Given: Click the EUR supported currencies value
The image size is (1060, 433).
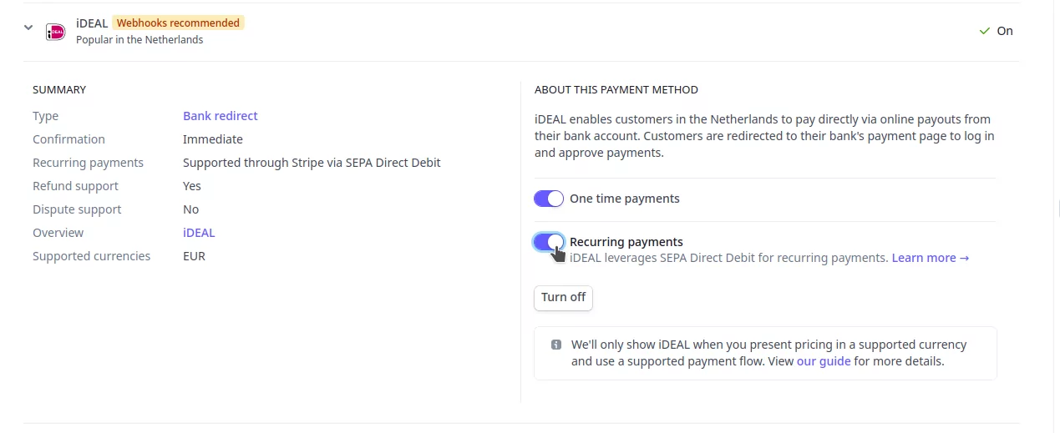Looking at the screenshot, I should tap(194, 256).
